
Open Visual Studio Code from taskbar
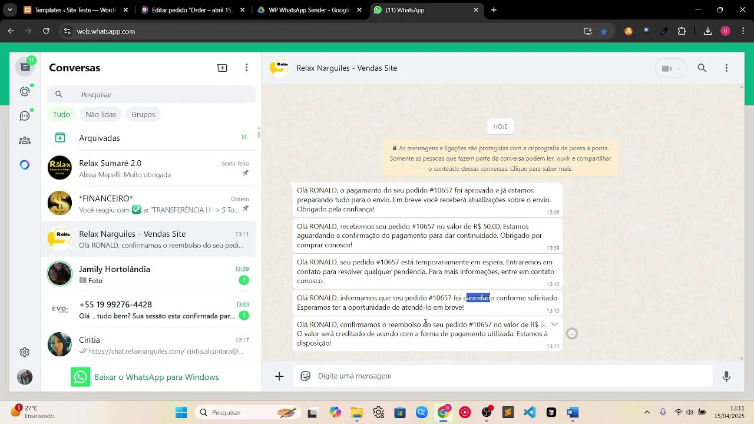(x=530, y=412)
